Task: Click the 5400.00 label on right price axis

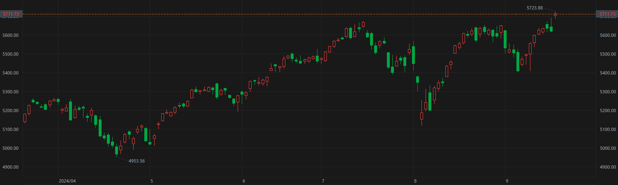Action: 608,73
